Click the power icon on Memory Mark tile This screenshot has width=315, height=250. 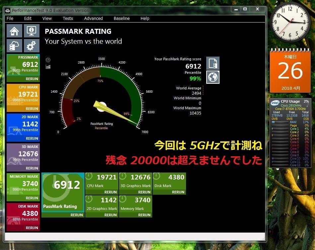pyautogui.click(x=123, y=199)
